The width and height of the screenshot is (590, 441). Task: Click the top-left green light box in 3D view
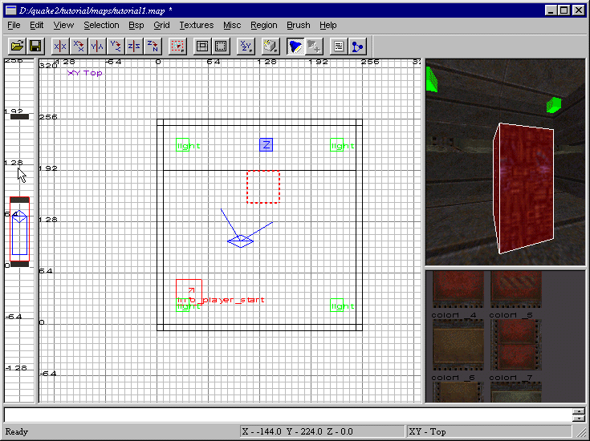pos(432,79)
